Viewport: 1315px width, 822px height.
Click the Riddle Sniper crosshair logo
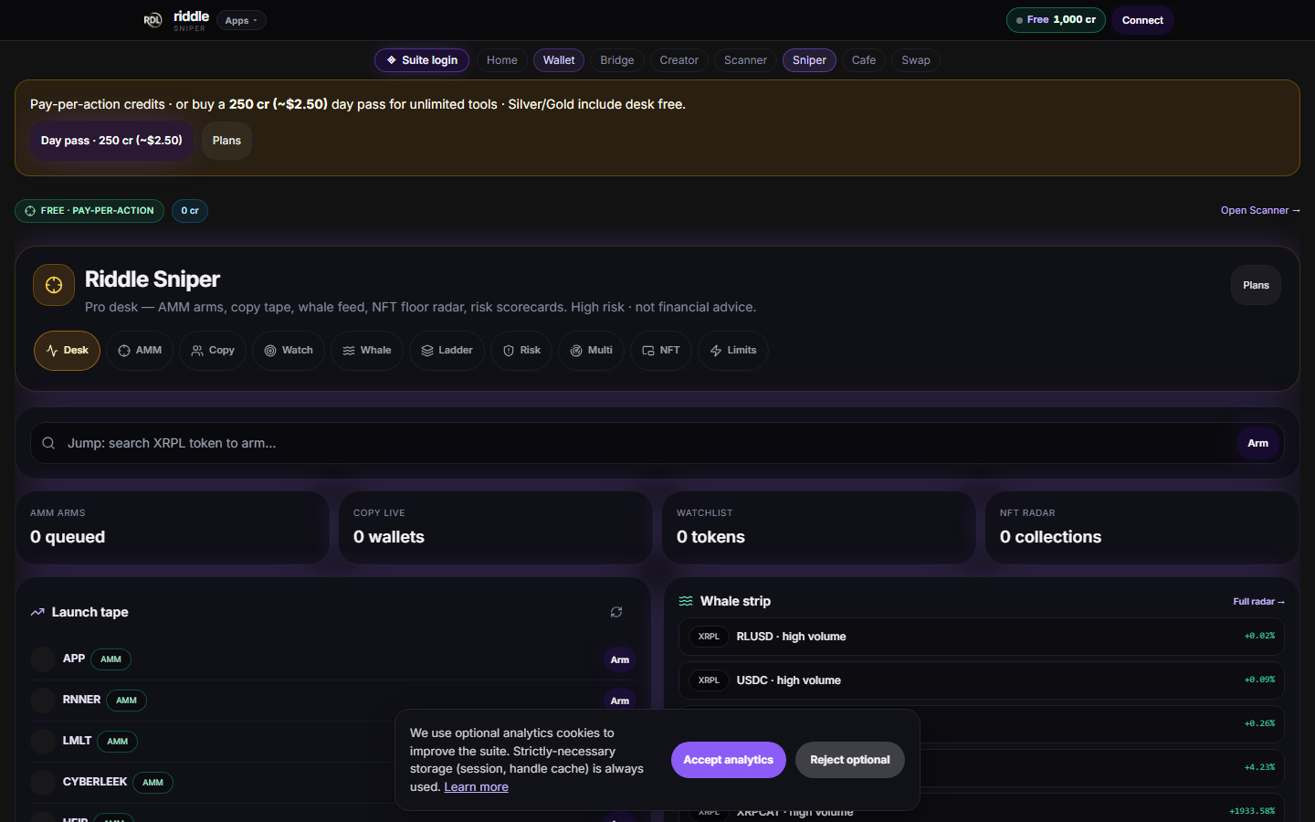54,285
